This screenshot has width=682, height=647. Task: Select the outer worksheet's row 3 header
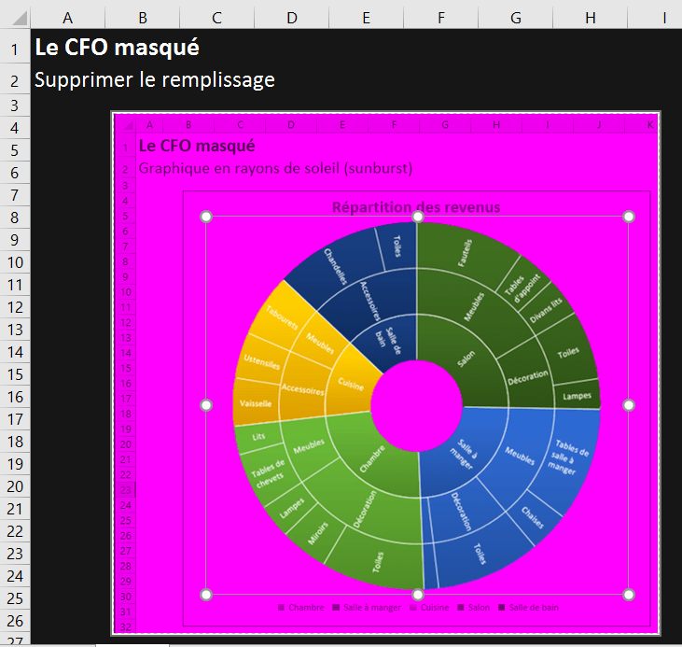coord(14,105)
